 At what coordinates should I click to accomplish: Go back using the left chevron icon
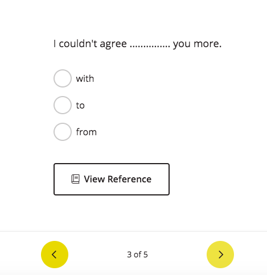[x=54, y=255]
